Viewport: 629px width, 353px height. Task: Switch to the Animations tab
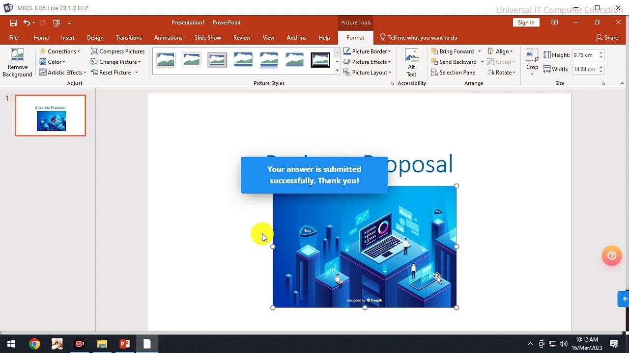(x=168, y=38)
